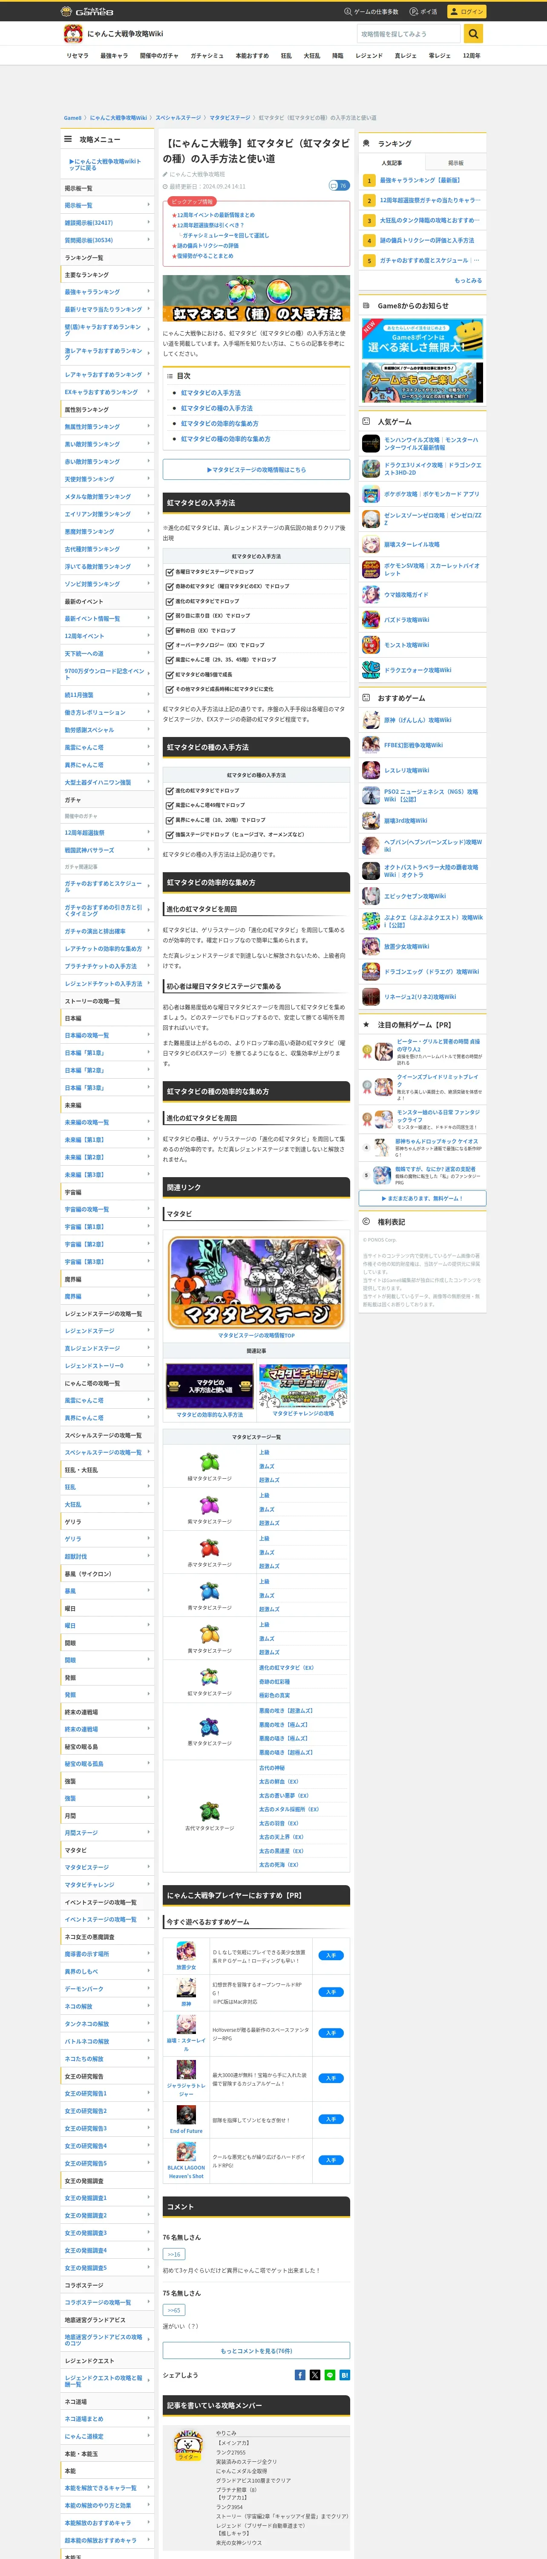Image resolution: width=547 pixels, height=2559 pixels.
Task: Click the magnifier search button
Action: click(x=474, y=34)
